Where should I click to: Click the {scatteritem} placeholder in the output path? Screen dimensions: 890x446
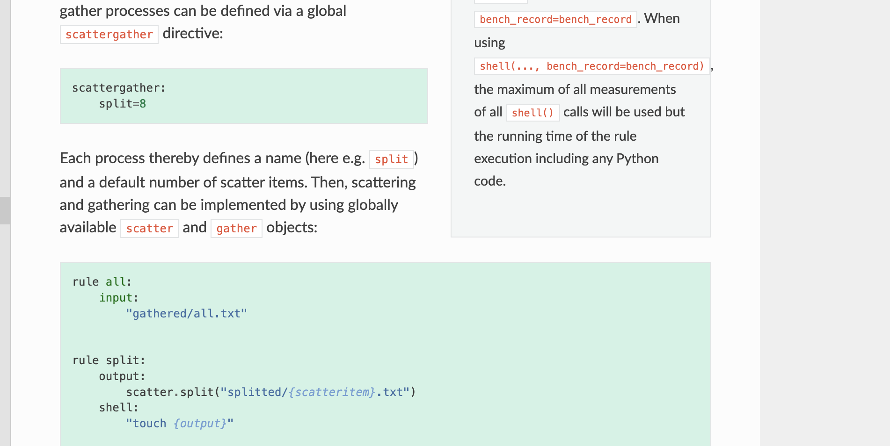pyautogui.click(x=332, y=392)
